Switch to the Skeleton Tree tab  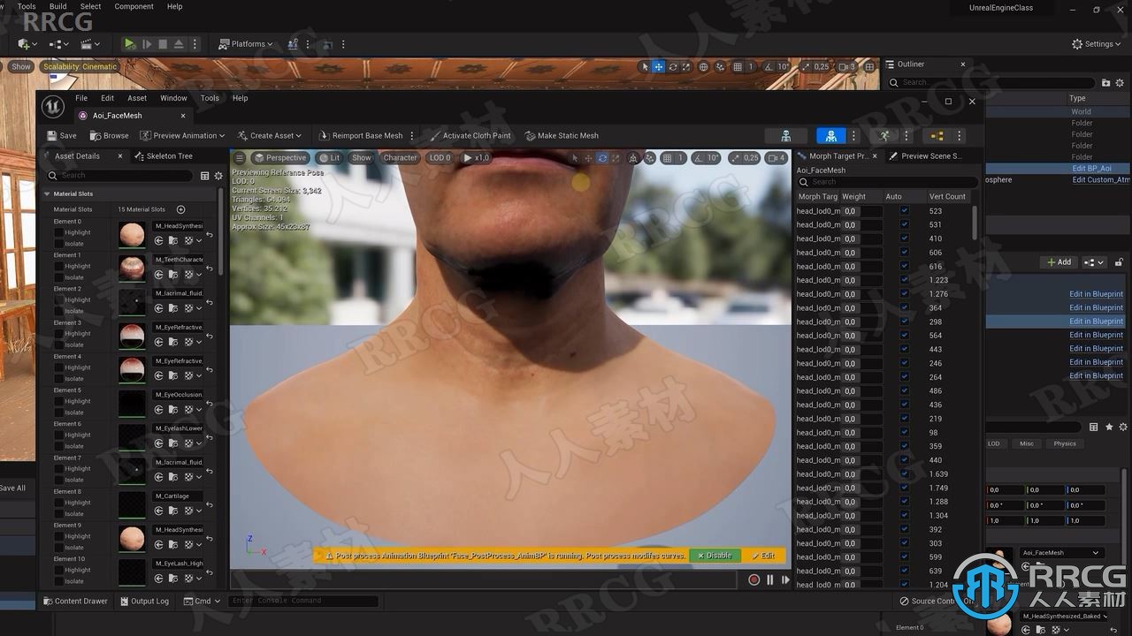point(164,155)
